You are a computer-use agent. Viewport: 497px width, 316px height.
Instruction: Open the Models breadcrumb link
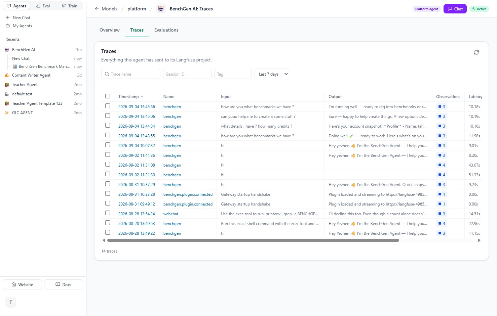tap(110, 9)
